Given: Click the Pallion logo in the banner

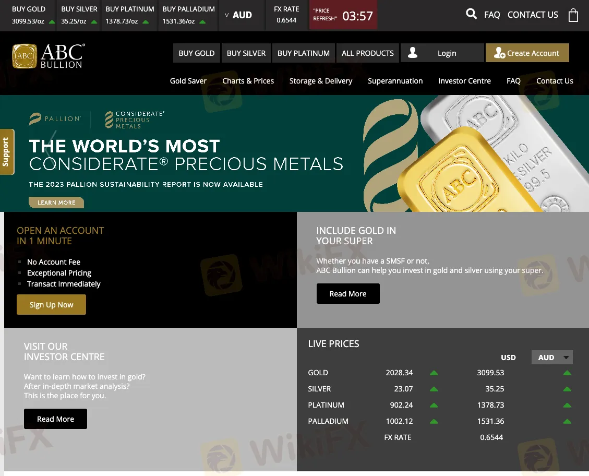Looking at the screenshot, I should click(x=55, y=118).
